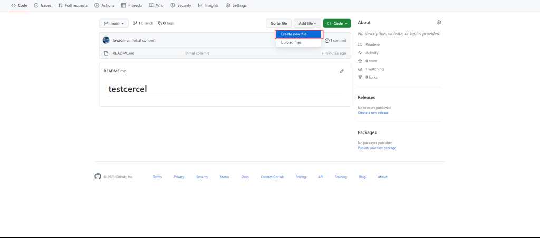
Task: Click the lowion-cn user avatar
Action: pos(106,40)
